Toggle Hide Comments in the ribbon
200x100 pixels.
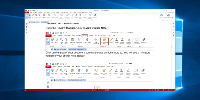click(61, 16)
